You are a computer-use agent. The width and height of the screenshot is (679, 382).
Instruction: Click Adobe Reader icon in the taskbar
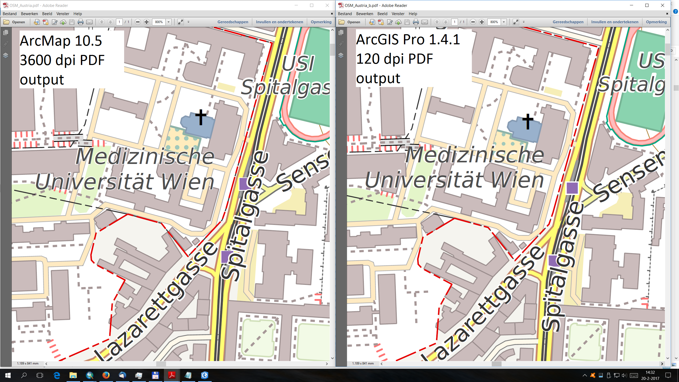pyautogui.click(x=172, y=375)
